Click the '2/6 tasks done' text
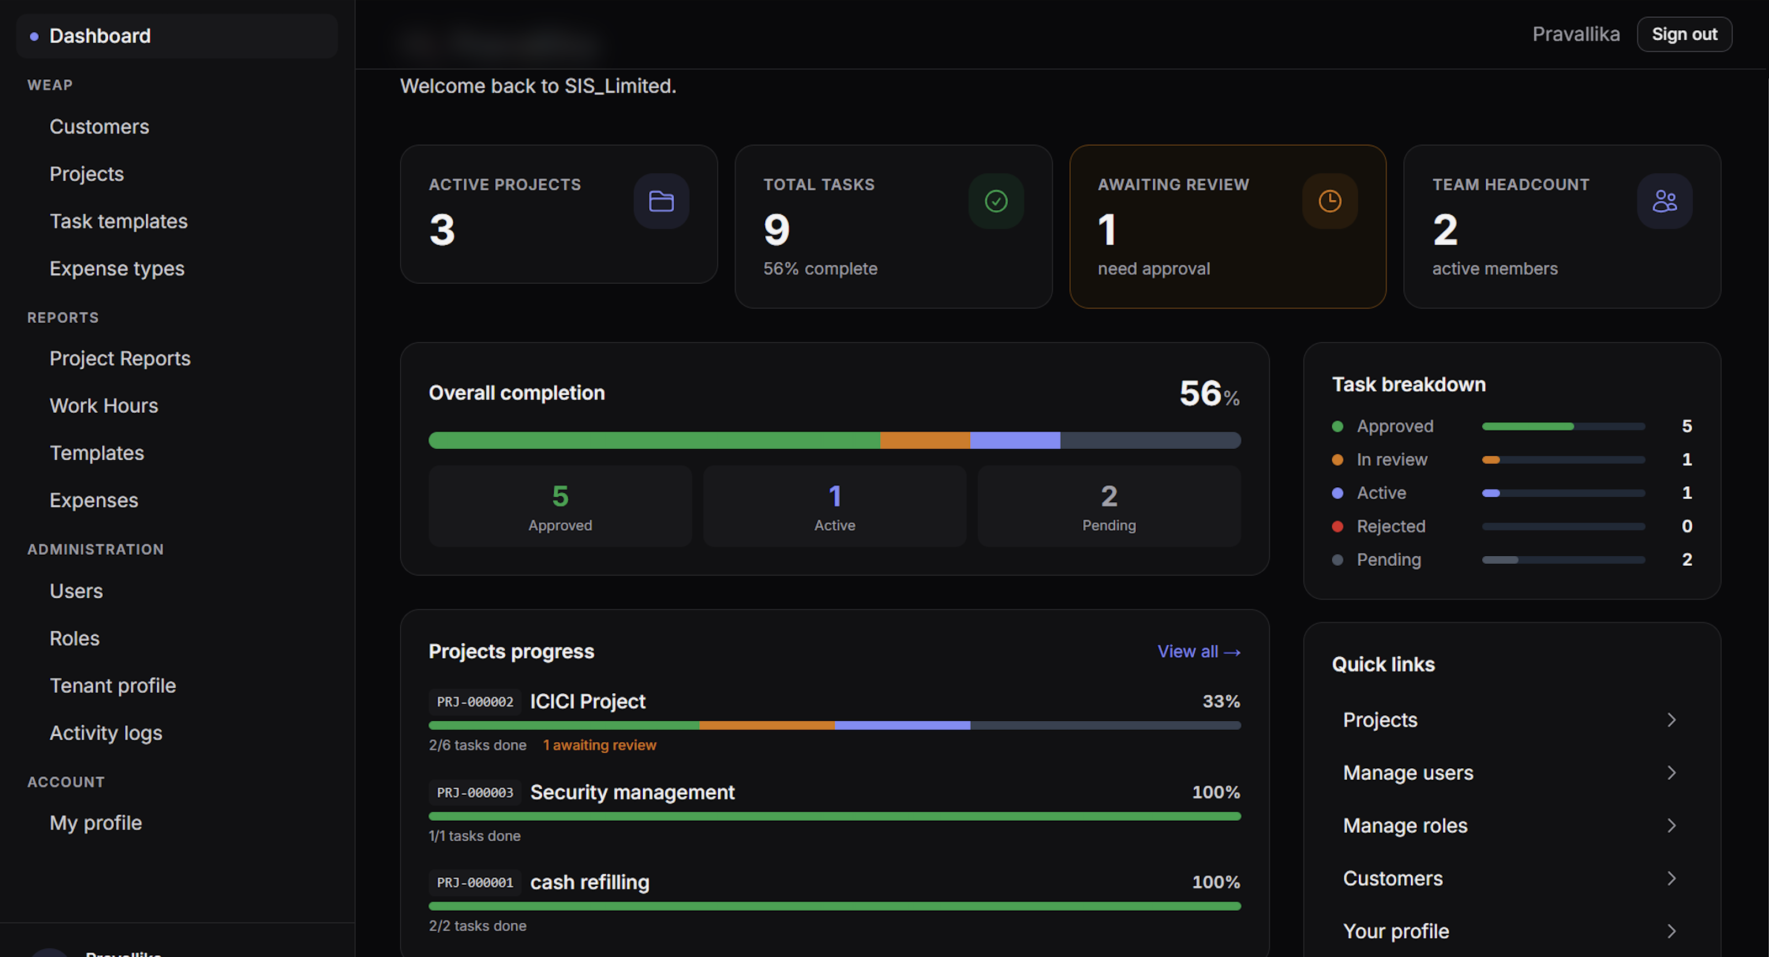Viewport: 1769px width, 957px height. (477, 746)
